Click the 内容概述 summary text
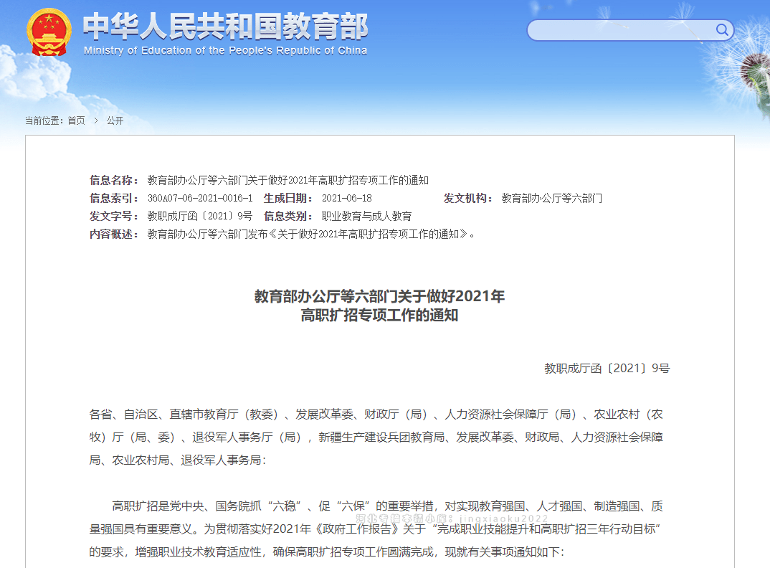Image resolution: width=770 pixels, height=568 pixels. [310, 234]
